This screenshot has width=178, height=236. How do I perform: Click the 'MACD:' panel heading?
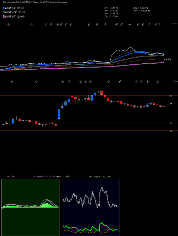[x=11, y=177]
